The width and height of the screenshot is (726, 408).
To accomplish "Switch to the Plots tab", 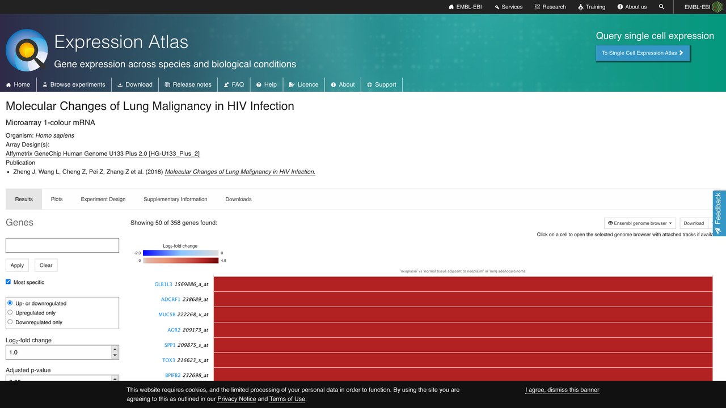I will click(x=57, y=199).
